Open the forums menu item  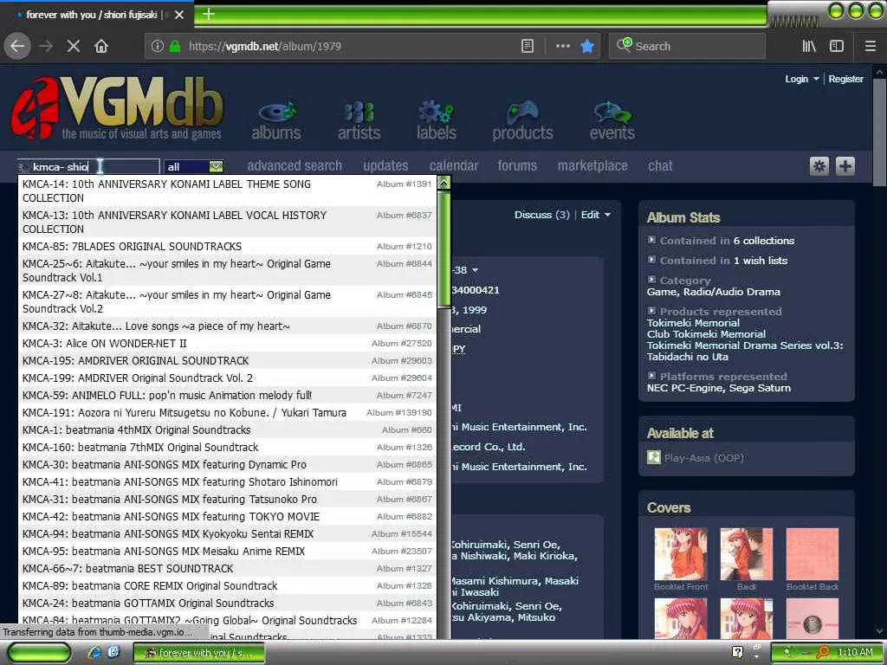[517, 165]
